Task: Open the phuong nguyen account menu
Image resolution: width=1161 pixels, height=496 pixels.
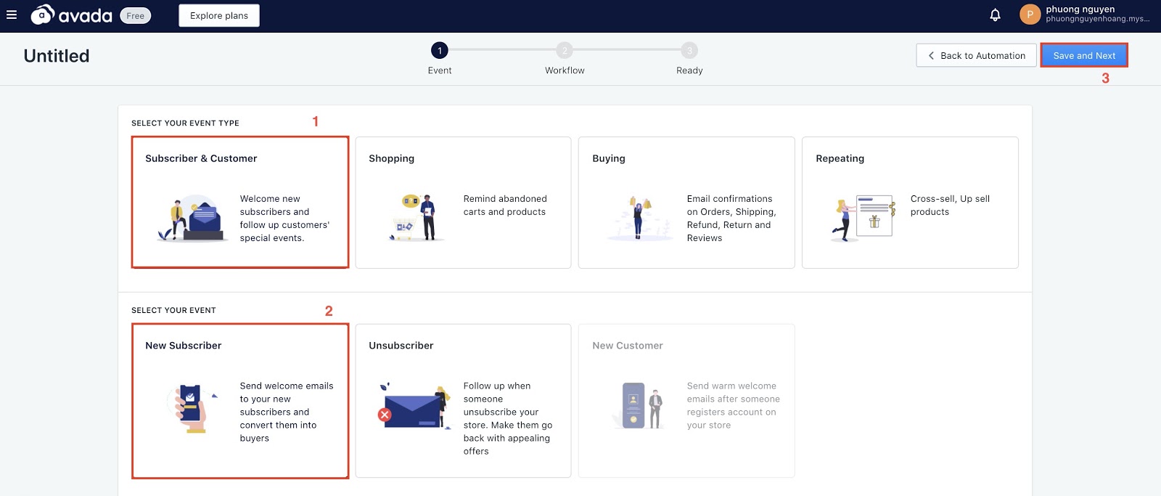Action: (x=1096, y=15)
